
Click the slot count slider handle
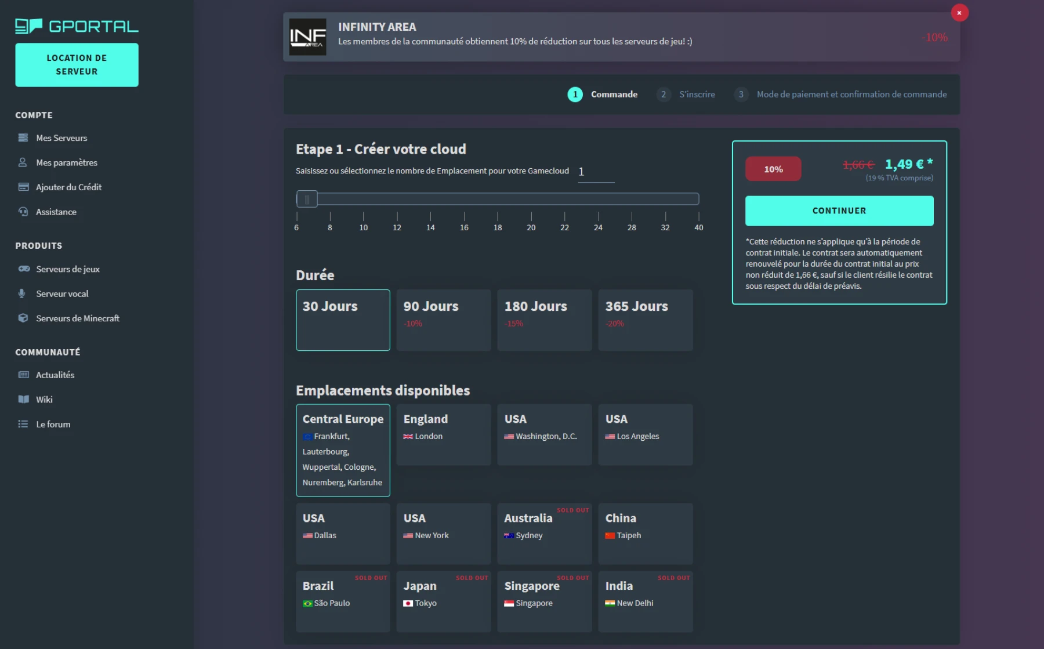pos(307,200)
